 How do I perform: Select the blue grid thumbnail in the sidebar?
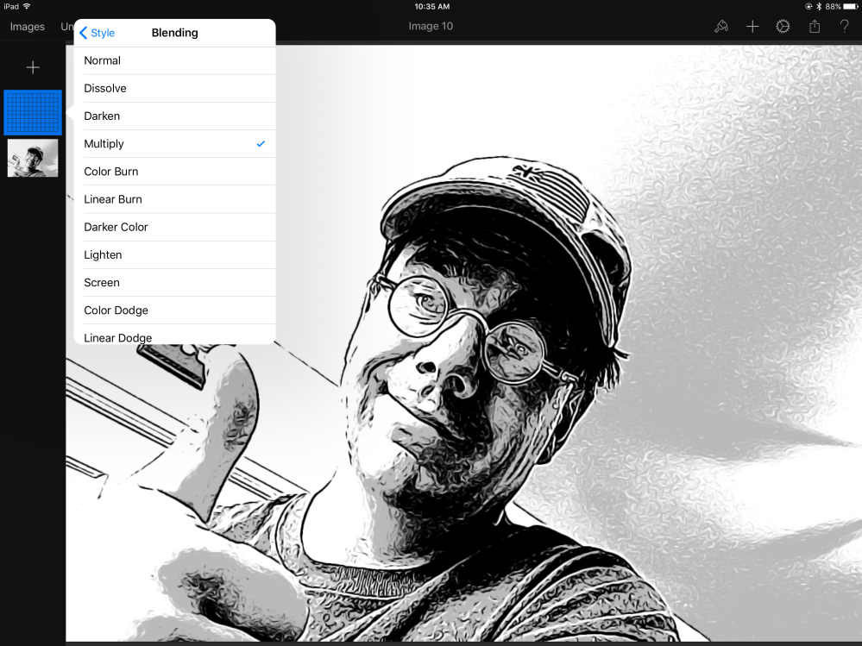[33, 112]
